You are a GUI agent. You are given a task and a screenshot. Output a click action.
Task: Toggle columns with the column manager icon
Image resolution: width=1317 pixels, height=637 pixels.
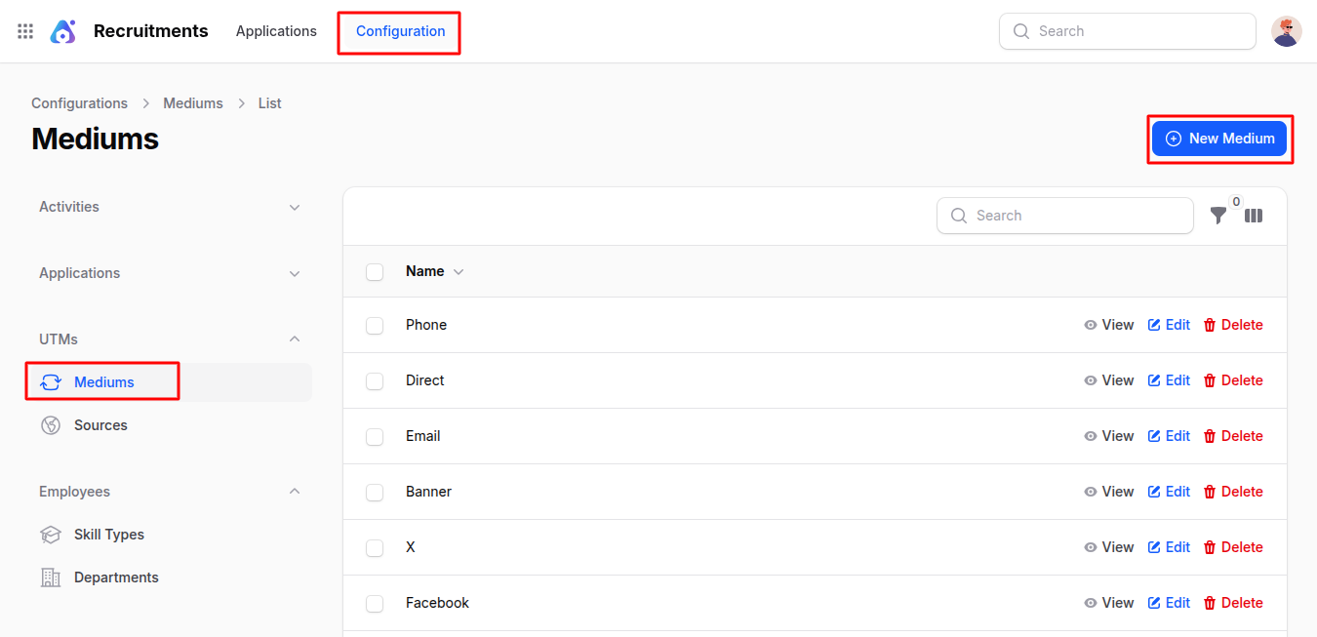point(1254,216)
